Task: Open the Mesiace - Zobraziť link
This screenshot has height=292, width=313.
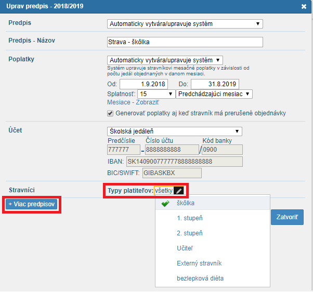Action: (133, 102)
